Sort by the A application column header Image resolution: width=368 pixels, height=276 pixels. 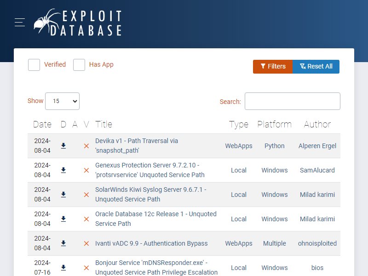[x=75, y=124]
